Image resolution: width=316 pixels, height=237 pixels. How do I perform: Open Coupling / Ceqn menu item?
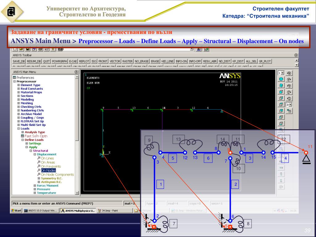[x=32, y=118]
